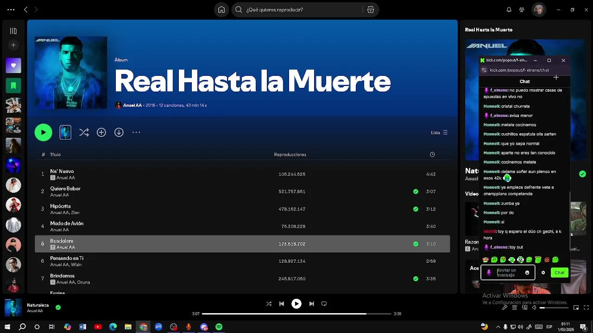
Task: Skip to next track
Action: point(311,304)
